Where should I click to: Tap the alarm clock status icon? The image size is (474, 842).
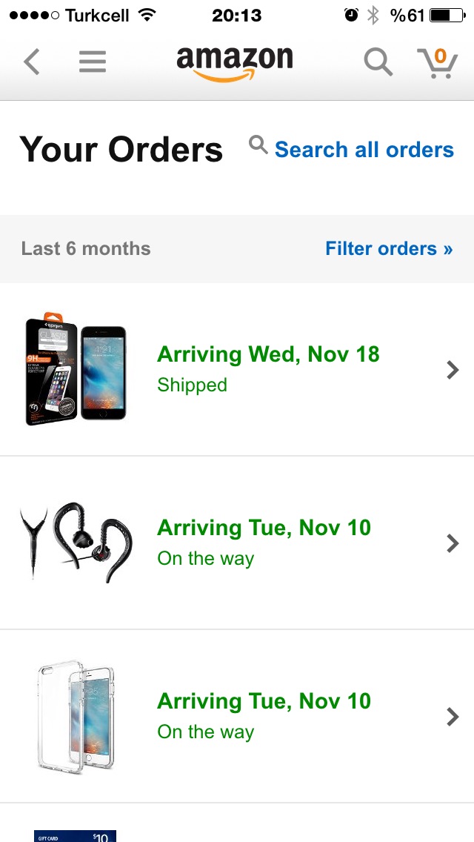coord(351,15)
